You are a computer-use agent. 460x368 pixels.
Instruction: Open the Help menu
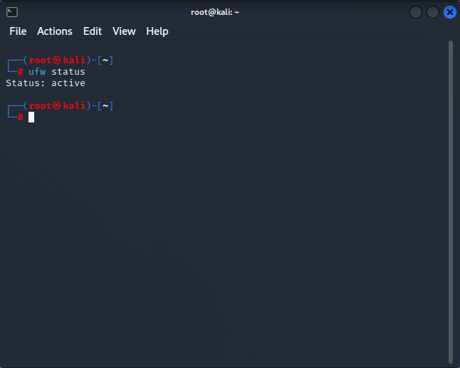coord(157,31)
